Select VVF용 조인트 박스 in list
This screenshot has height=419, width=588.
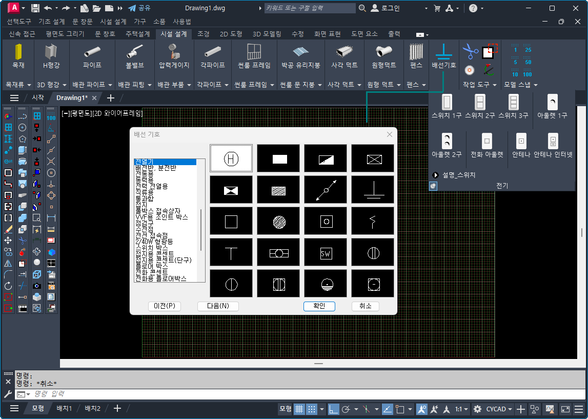pyautogui.click(x=161, y=217)
